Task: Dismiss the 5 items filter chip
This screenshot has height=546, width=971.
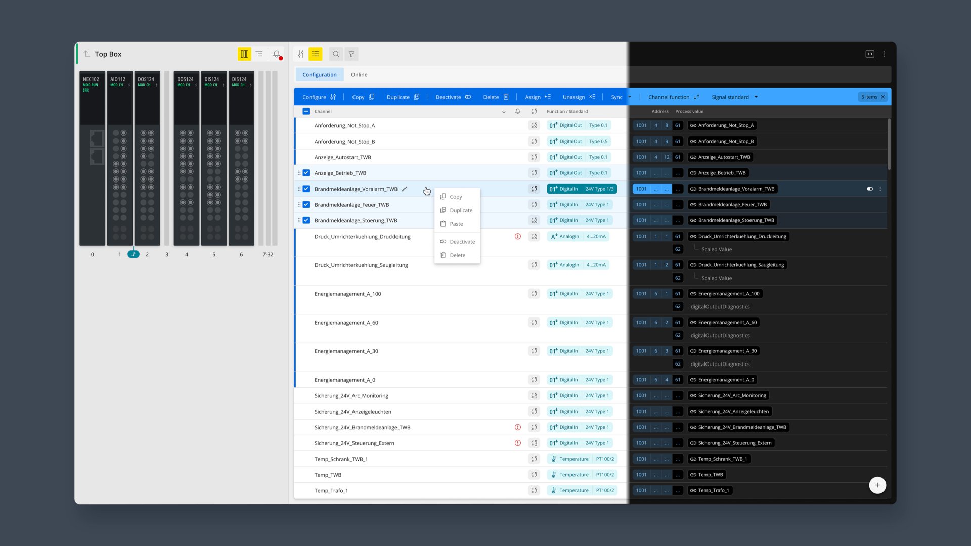Action: pyautogui.click(x=883, y=97)
